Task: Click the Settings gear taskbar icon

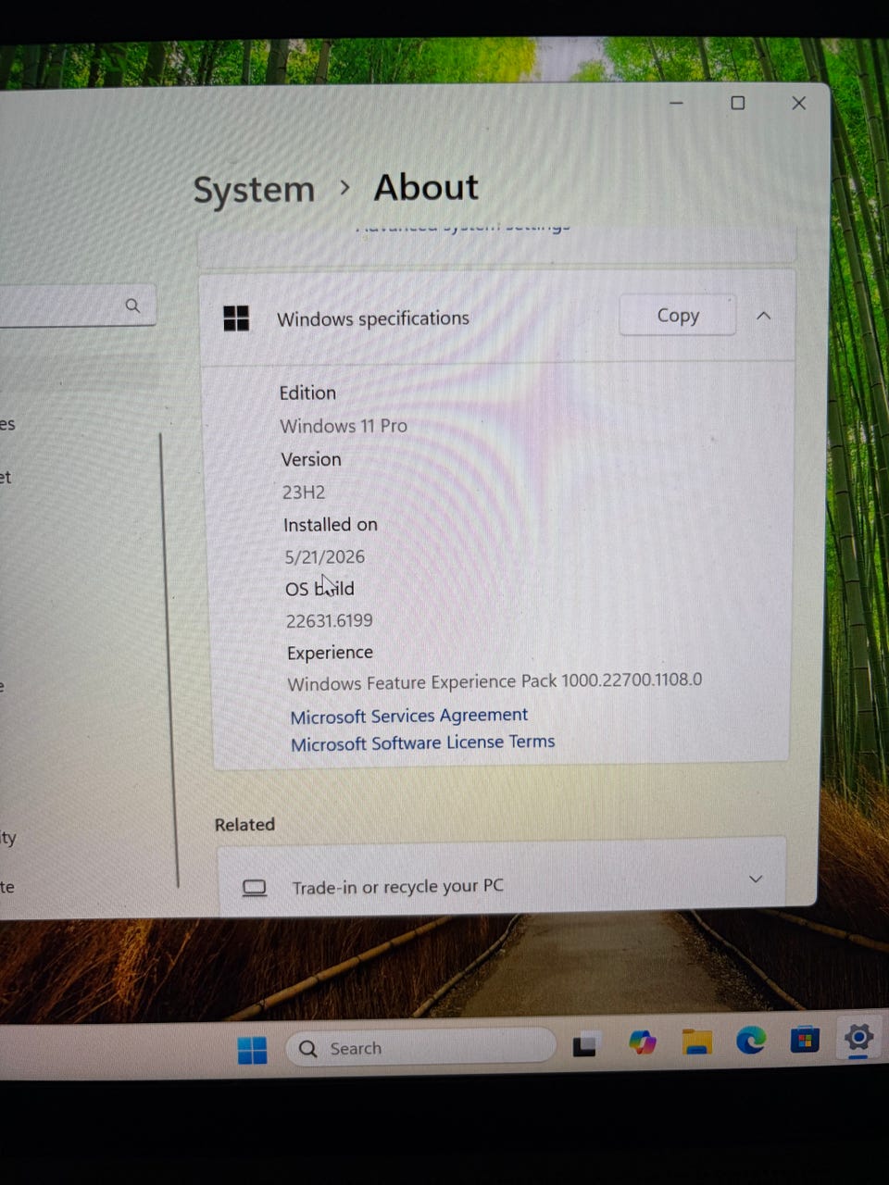Action: click(x=858, y=1038)
